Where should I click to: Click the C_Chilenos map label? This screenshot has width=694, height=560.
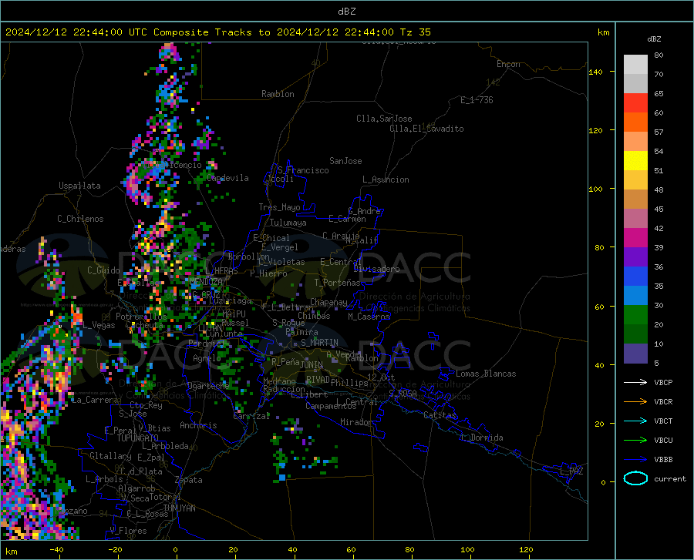(x=80, y=219)
